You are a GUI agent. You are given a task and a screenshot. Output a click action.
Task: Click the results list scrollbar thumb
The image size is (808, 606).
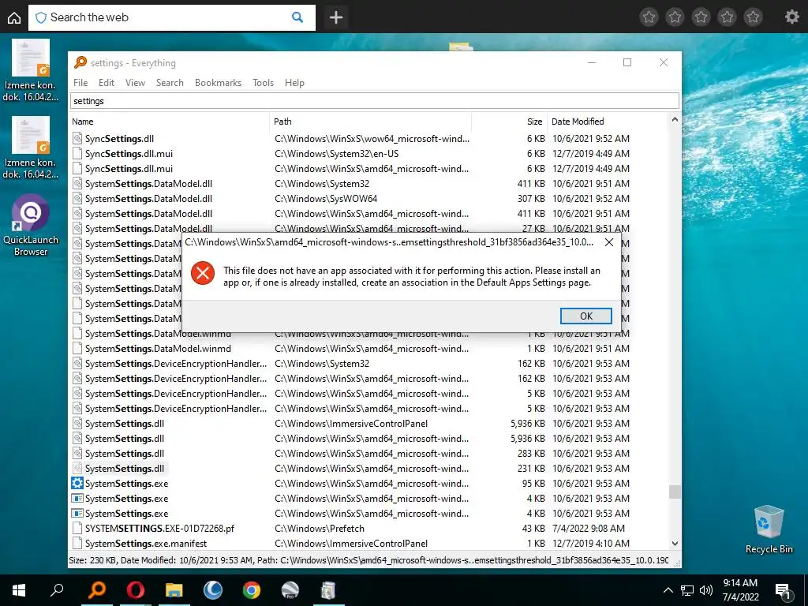click(675, 492)
